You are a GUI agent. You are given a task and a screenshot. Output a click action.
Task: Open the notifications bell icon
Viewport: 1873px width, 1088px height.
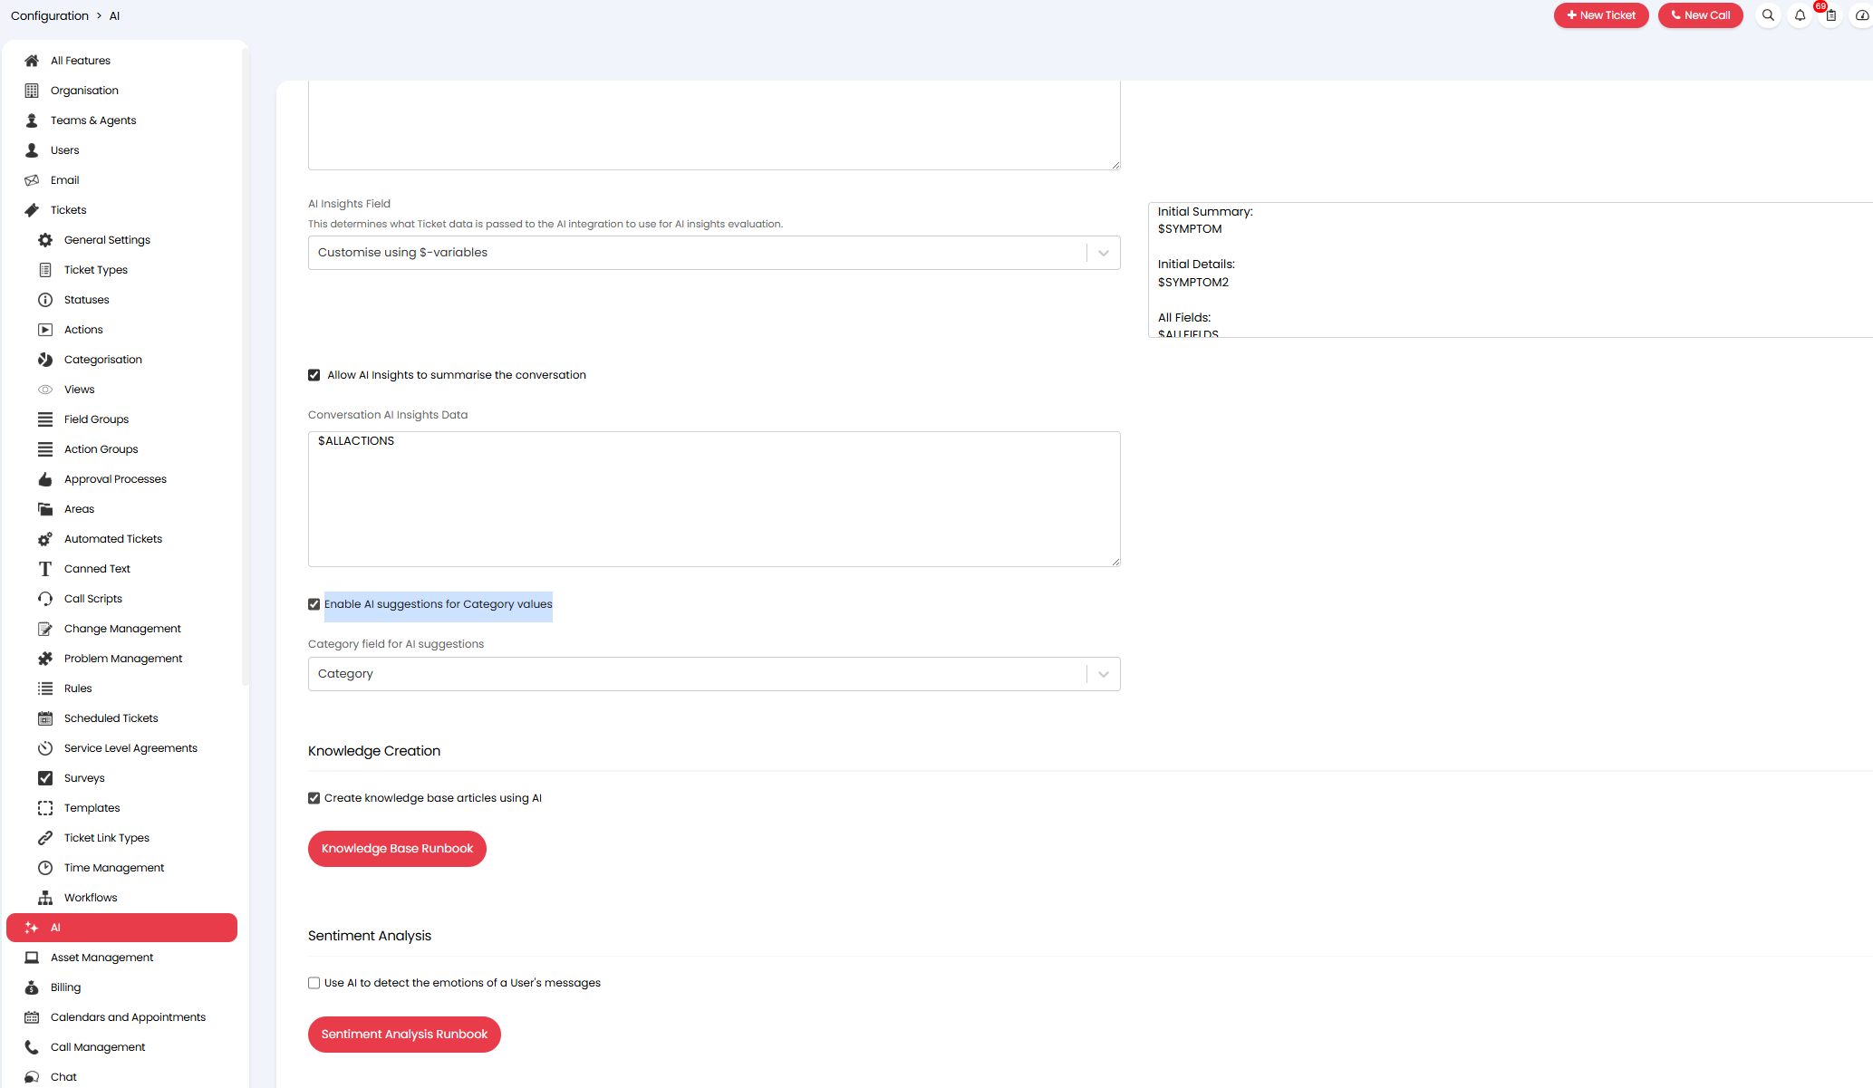(1800, 15)
